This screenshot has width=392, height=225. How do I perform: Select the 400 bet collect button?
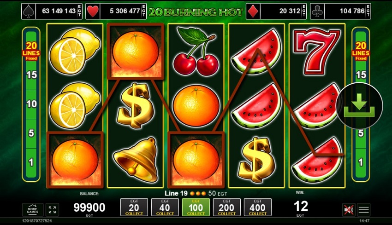258,208
